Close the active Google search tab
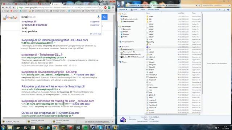 [61, 4]
